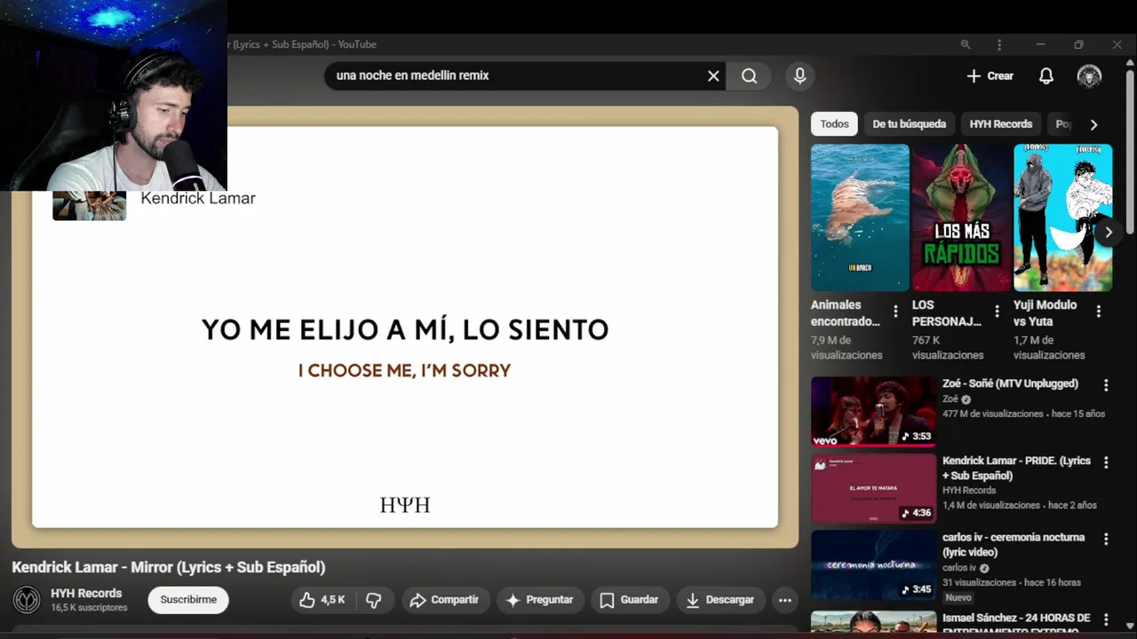Open options menu for Yuji Modulo vs Yuta

[1098, 312]
